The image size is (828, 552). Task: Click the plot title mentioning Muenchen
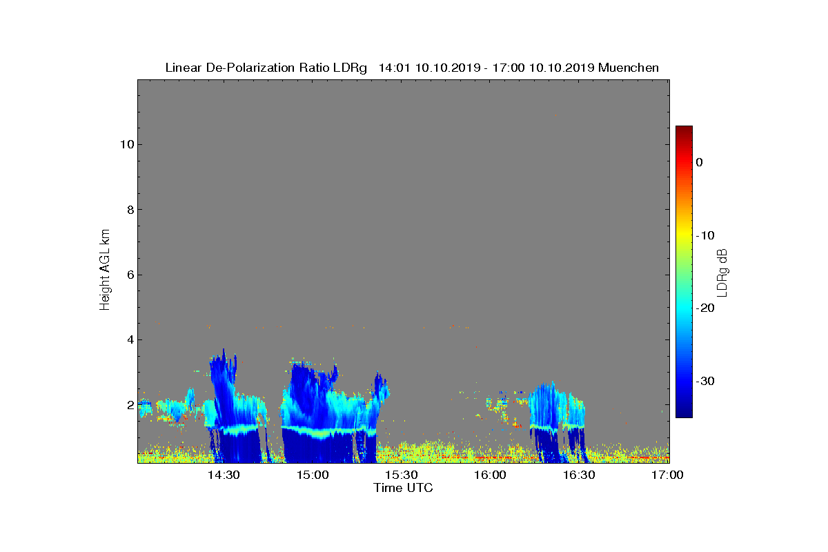[x=412, y=68]
